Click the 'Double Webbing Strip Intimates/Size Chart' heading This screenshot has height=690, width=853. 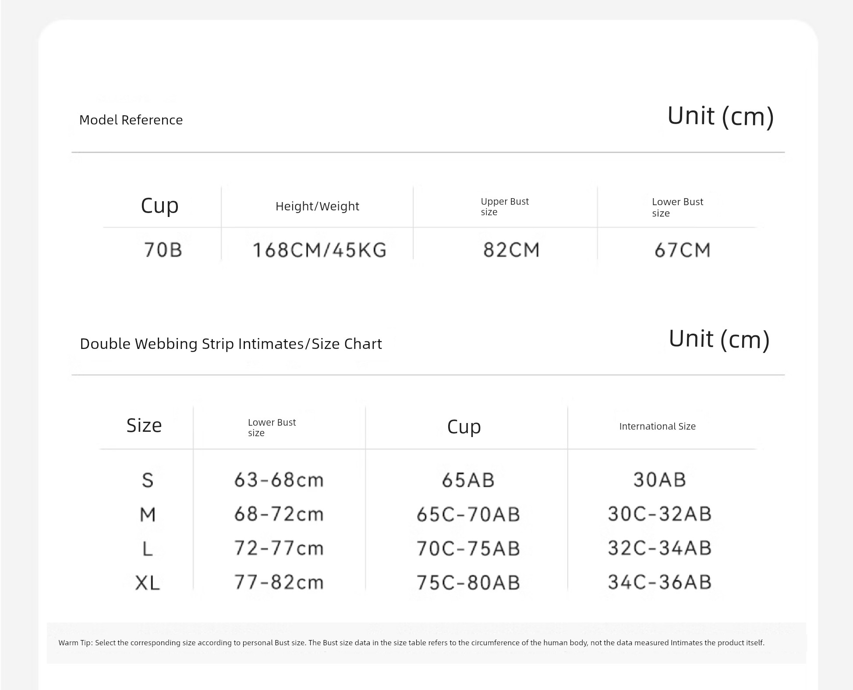pos(231,344)
